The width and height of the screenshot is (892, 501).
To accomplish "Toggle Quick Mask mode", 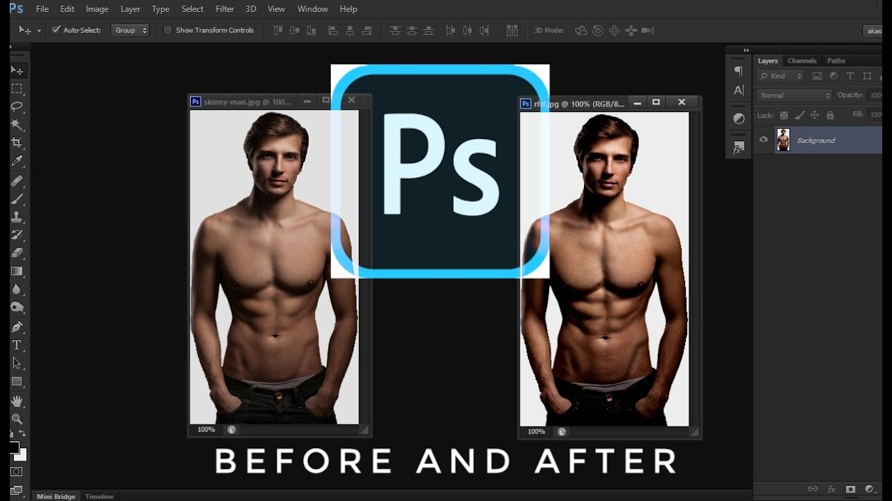I will click(17, 472).
